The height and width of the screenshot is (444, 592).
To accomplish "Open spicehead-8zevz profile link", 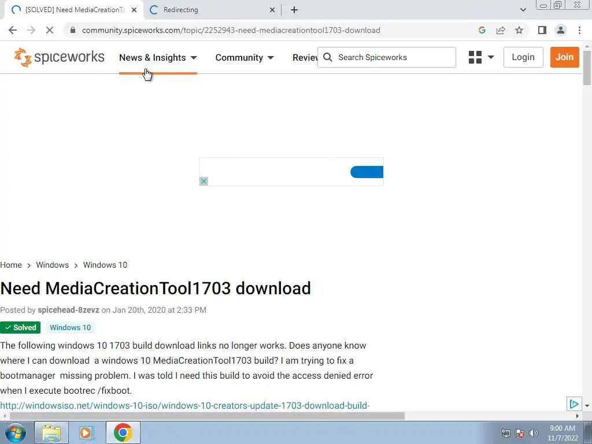I will pos(68,310).
